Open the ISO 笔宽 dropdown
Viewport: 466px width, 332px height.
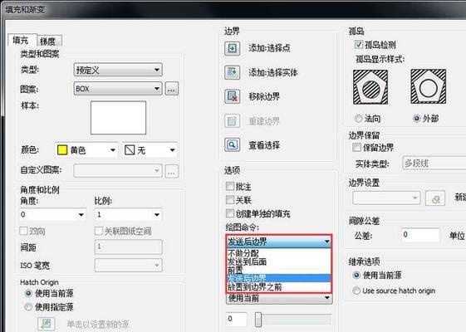(129, 265)
